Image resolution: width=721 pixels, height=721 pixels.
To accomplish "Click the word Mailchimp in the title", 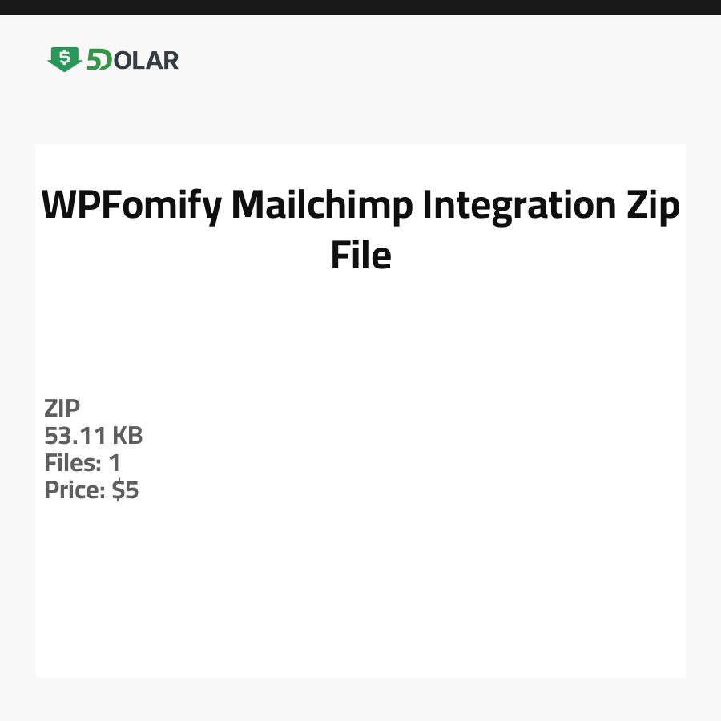I will coord(322,206).
